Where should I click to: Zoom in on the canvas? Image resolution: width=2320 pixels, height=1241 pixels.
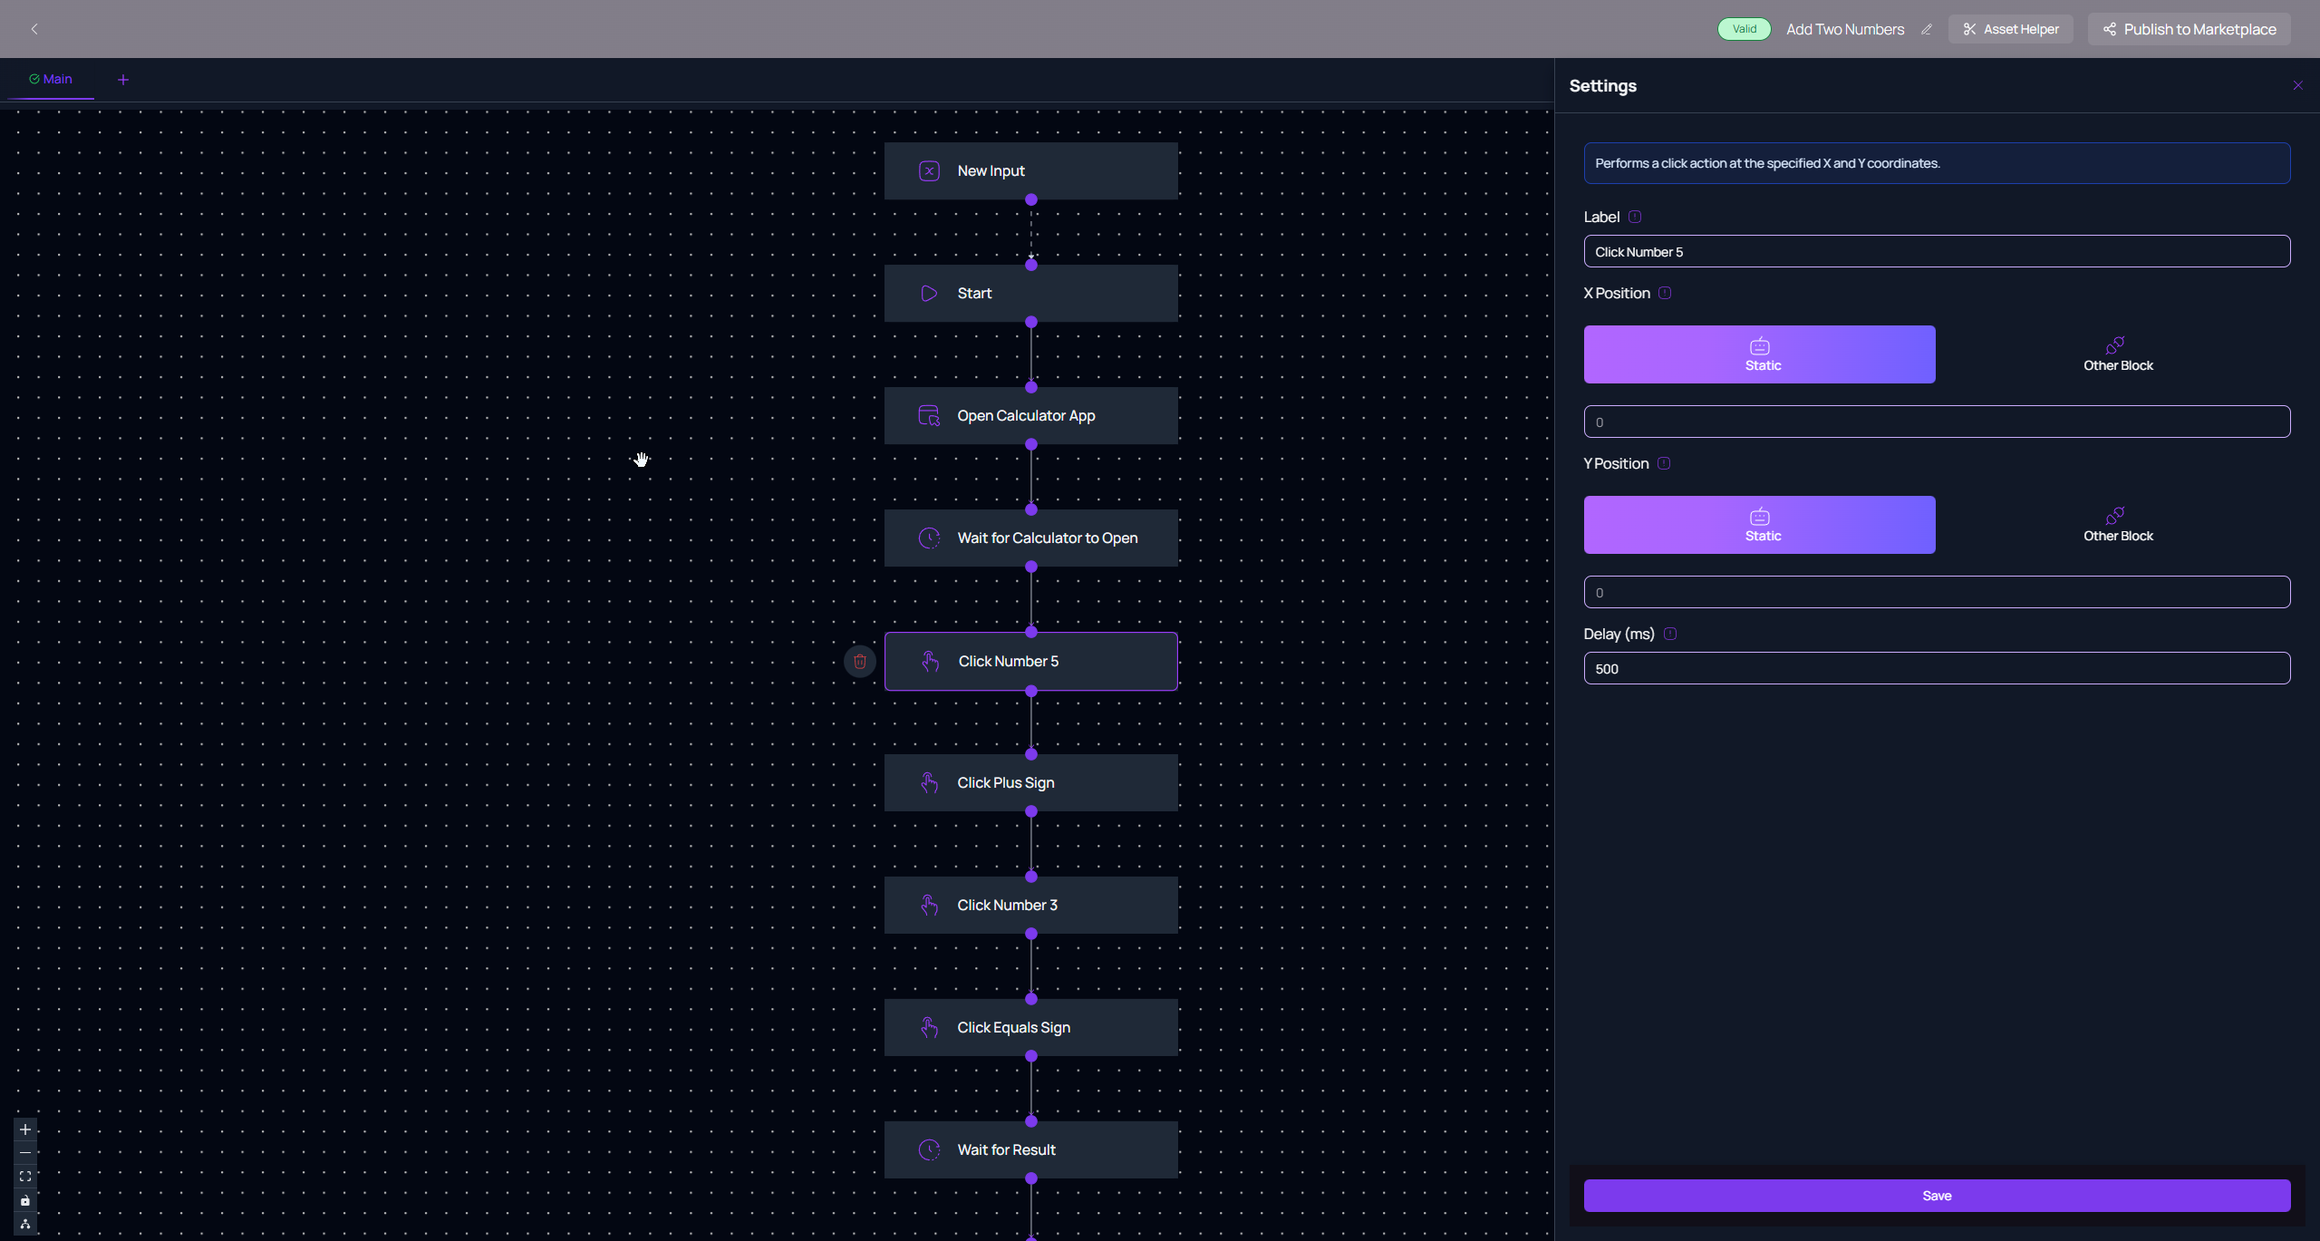point(25,1130)
